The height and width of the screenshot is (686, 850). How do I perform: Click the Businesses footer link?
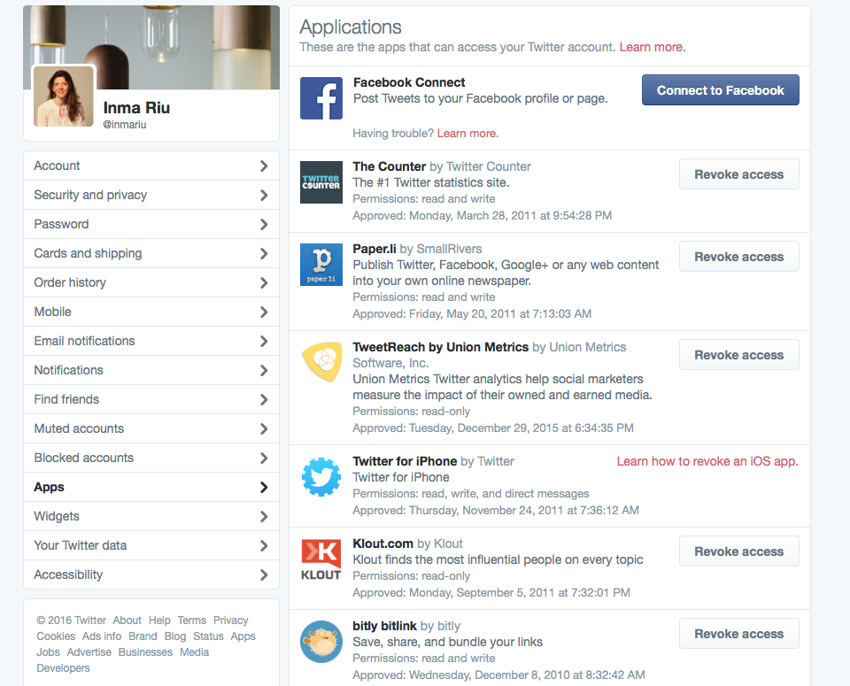pos(145,651)
